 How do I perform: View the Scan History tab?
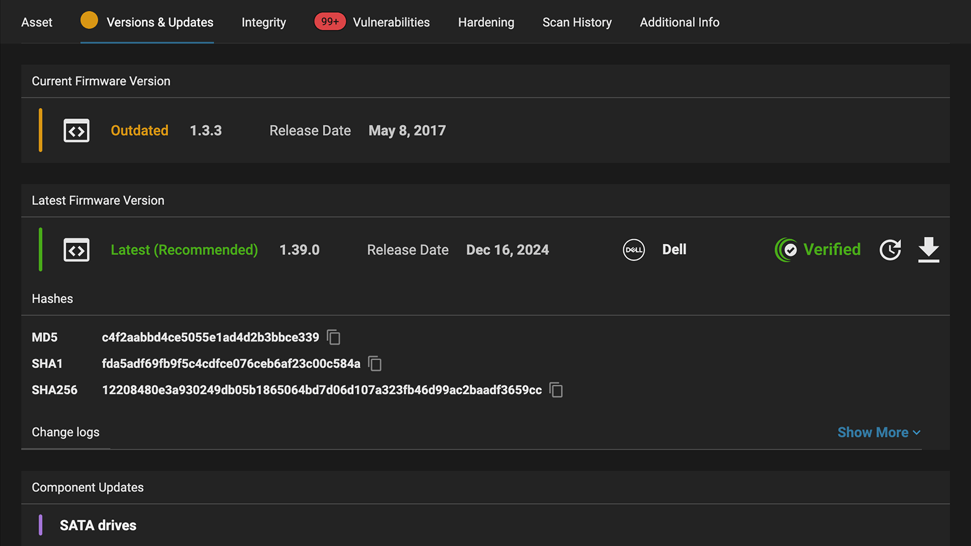(x=577, y=22)
